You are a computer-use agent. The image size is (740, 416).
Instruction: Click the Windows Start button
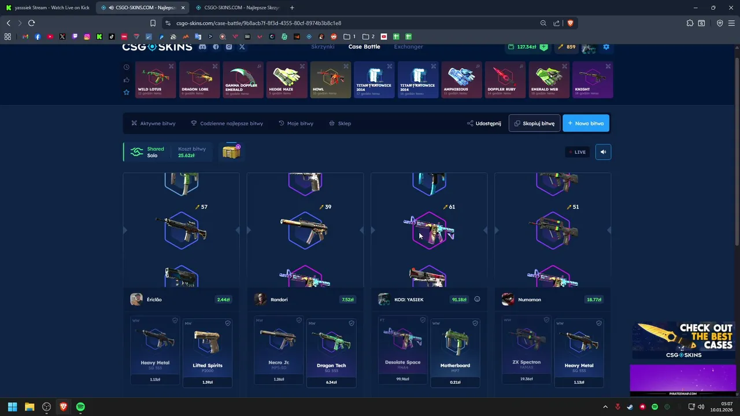click(x=12, y=407)
